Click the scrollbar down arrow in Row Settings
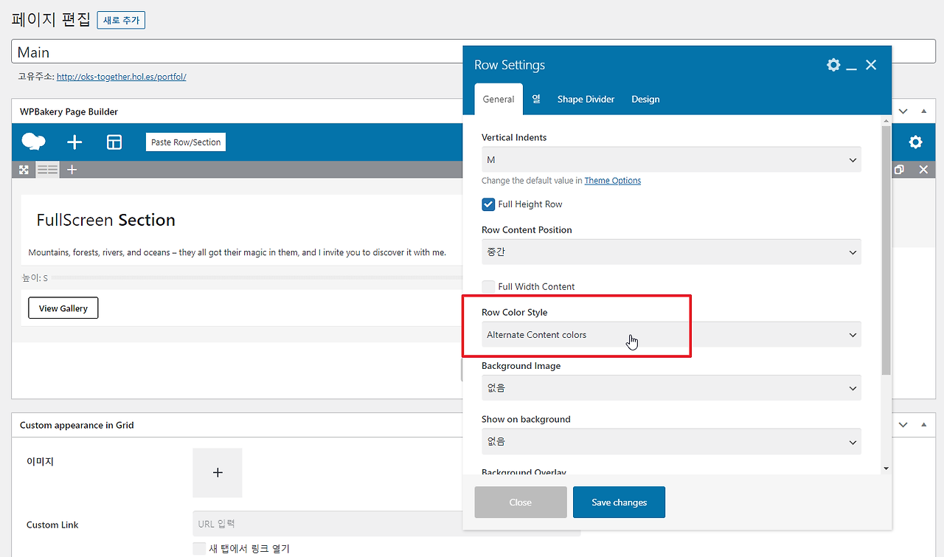The height and width of the screenshot is (557, 944). click(x=886, y=468)
